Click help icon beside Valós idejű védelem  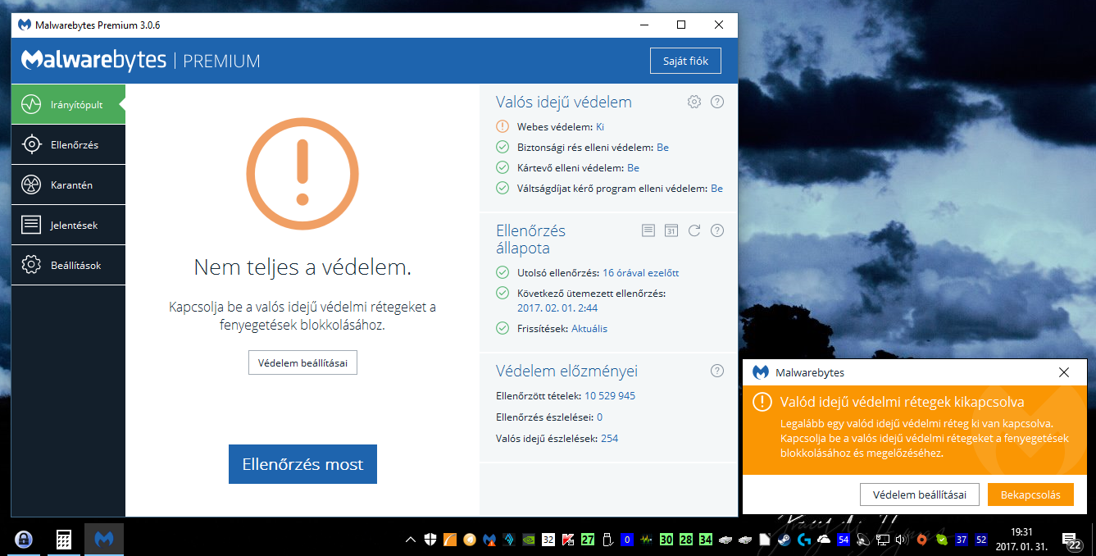[717, 102]
